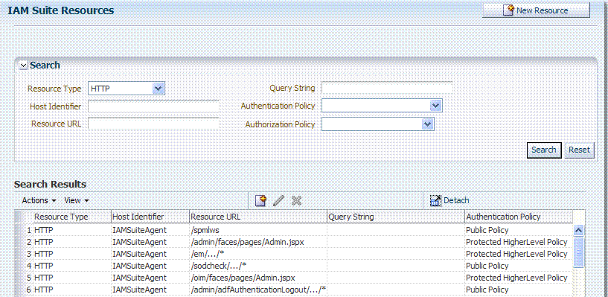Click Public Policy in row 6
608x297 pixels.
point(487,290)
